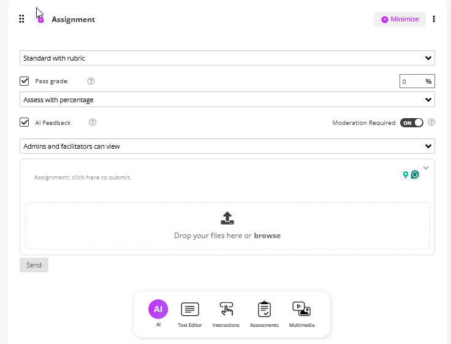451x344 pixels.
Task: Click the upload tray icon
Action: [x=227, y=218]
